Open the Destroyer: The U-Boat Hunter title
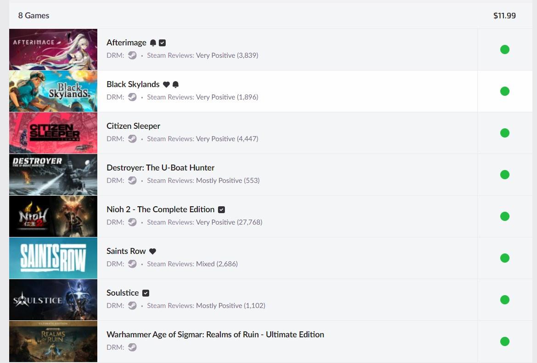The height and width of the screenshot is (363, 537). pyautogui.click(x=160, y=168)
